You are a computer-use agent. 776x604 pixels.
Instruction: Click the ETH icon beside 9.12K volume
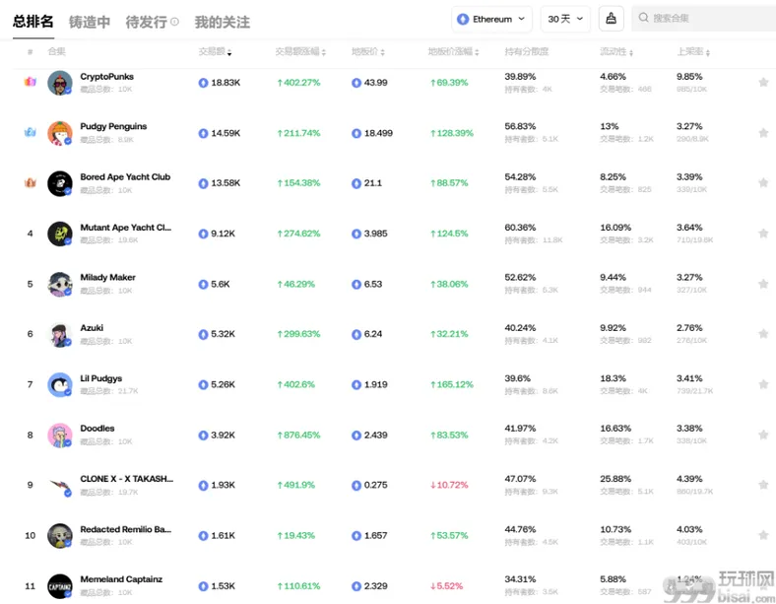tap(203, 234)
